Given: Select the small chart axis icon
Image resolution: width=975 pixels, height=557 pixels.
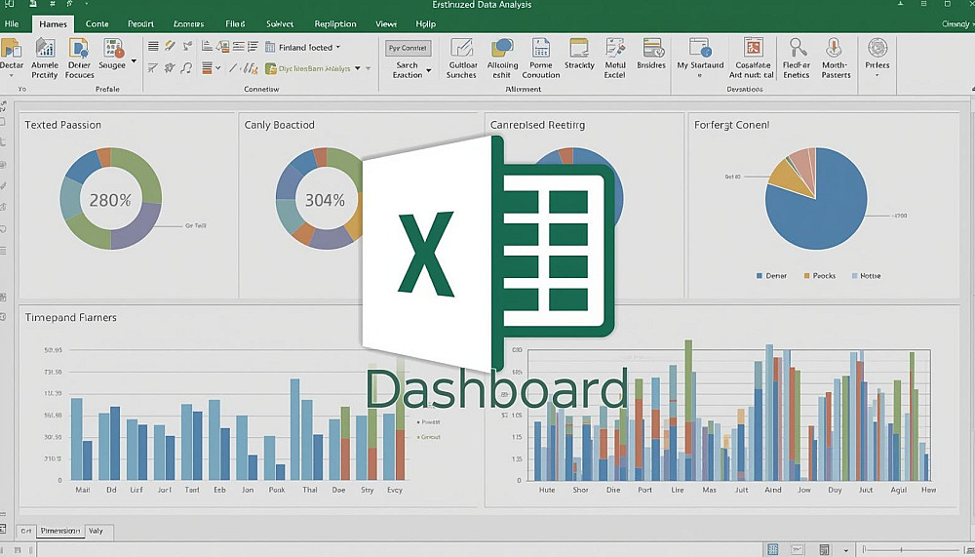Looking at the screenshot, I should (207, 46).
